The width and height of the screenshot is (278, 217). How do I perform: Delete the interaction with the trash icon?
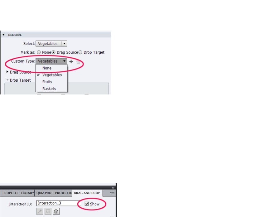(56, 211)
